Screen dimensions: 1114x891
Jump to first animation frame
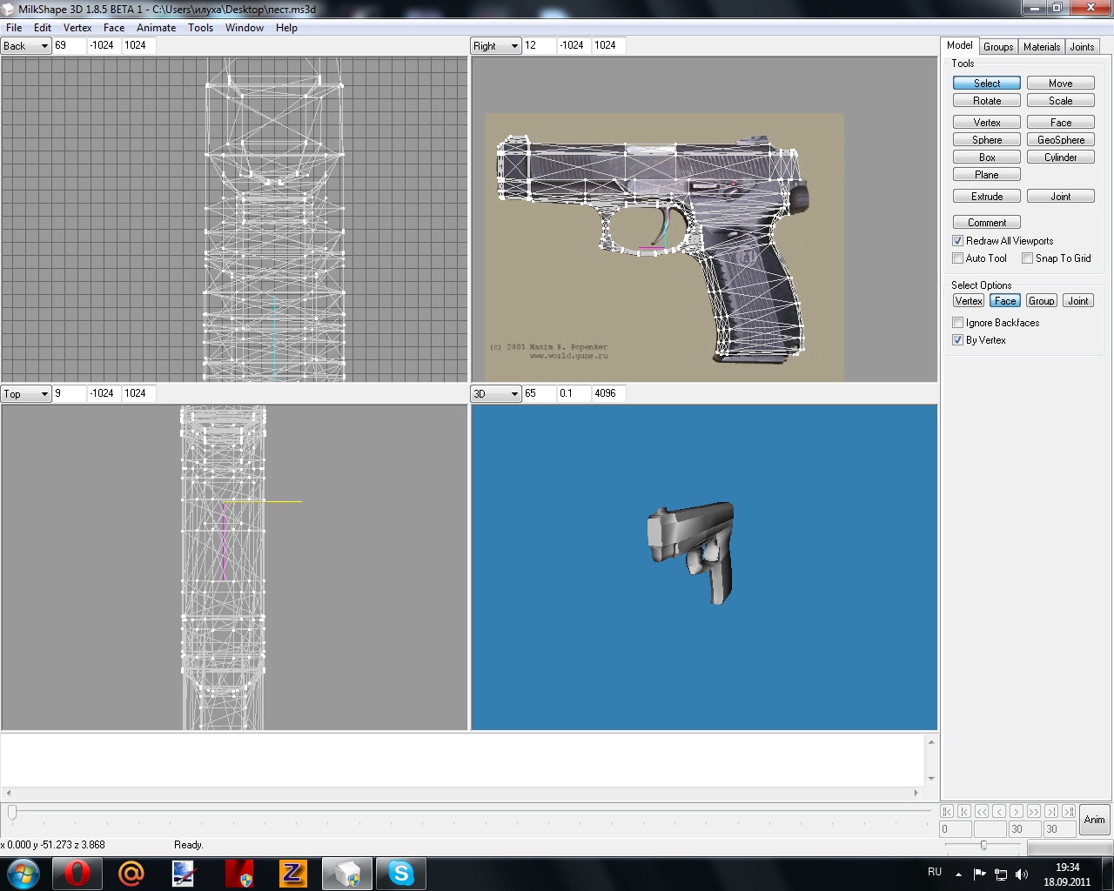pyautogui.click(x=947, y=811)
